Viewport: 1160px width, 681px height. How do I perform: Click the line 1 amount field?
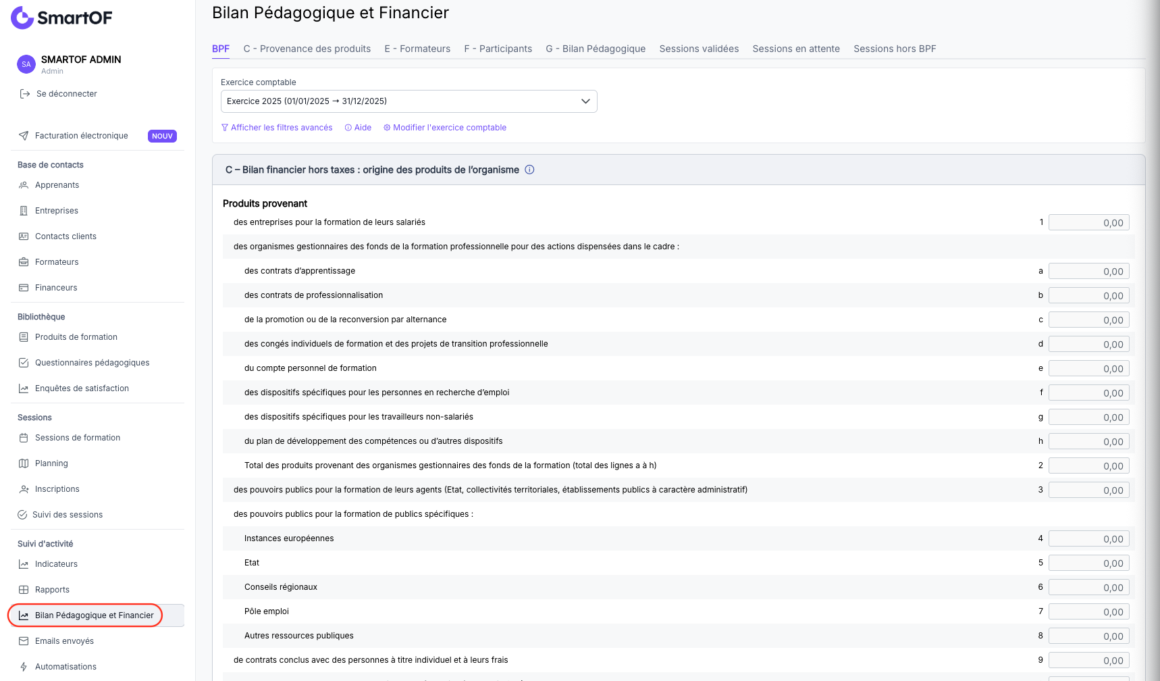1088,222
